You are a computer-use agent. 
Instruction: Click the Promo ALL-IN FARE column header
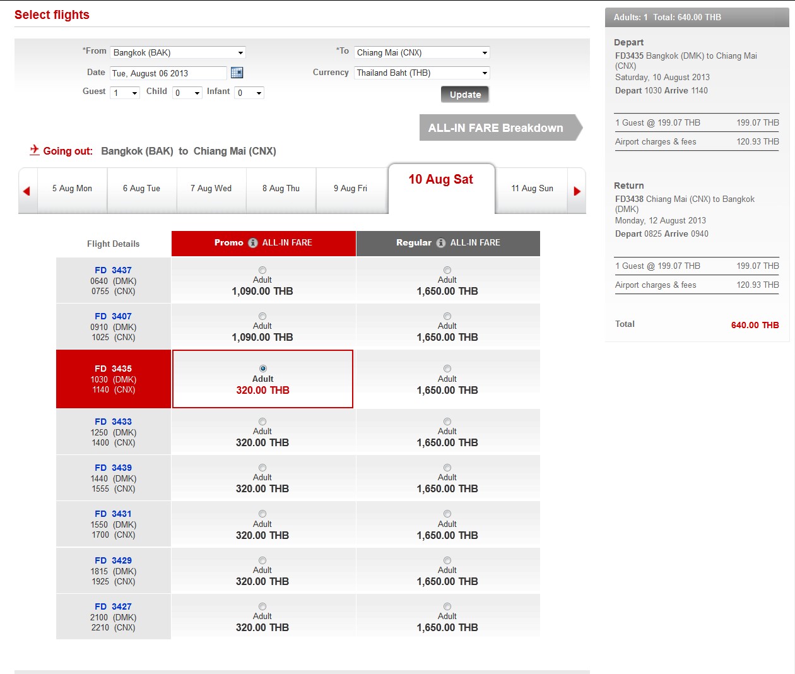(x=264, y=243)
